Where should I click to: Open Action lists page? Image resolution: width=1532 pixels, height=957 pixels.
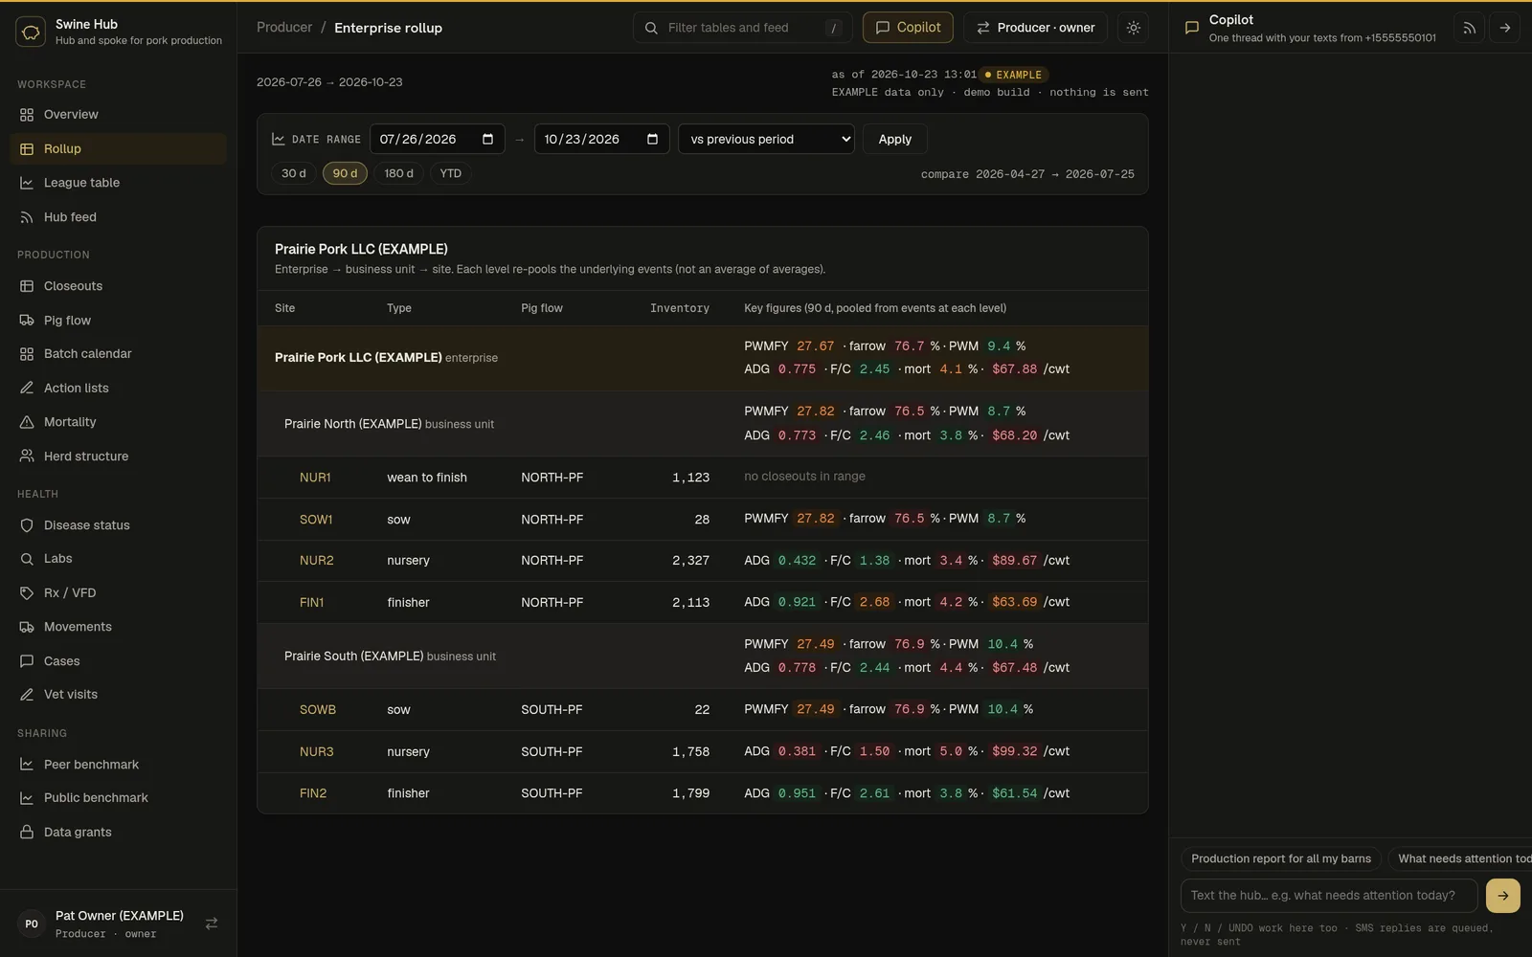[118, 389]
